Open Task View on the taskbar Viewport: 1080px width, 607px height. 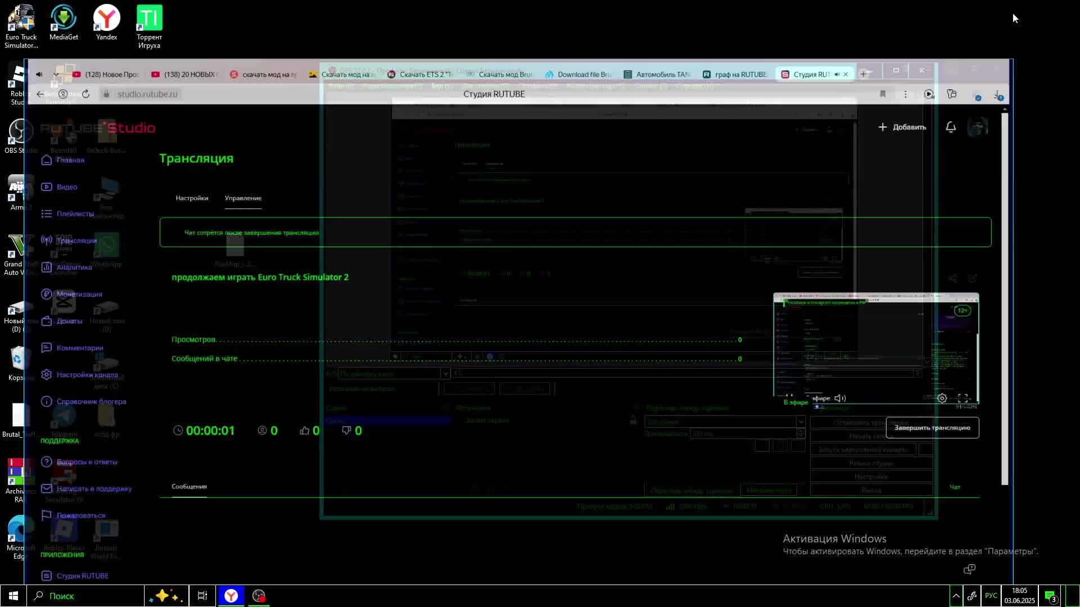point(202,596)
